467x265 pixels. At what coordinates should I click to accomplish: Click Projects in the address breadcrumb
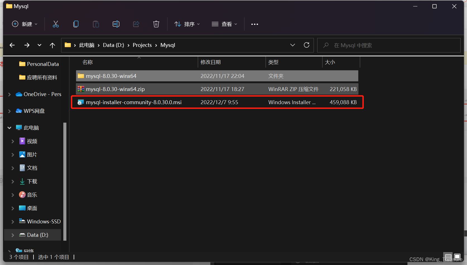pos(142,45)
